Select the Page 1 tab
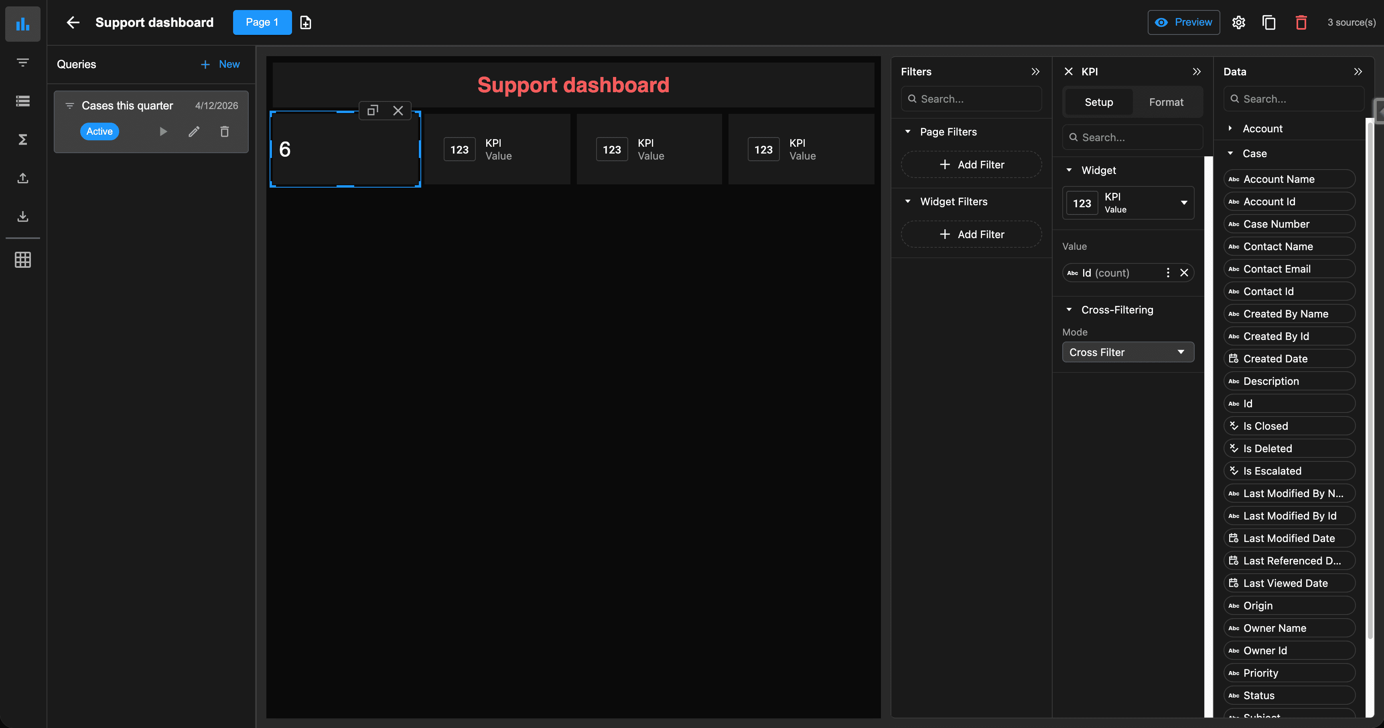Image resolution: width=1384 pixels, height=728 pixels. pos(262,22)
